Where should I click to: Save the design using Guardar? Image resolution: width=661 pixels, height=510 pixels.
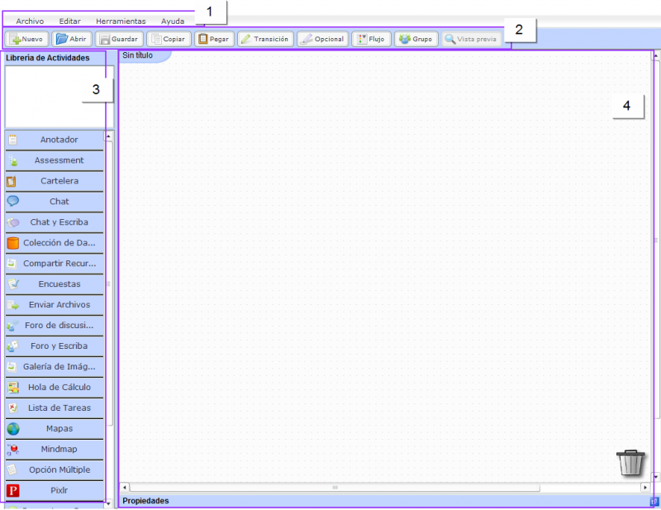pos(119,39)
